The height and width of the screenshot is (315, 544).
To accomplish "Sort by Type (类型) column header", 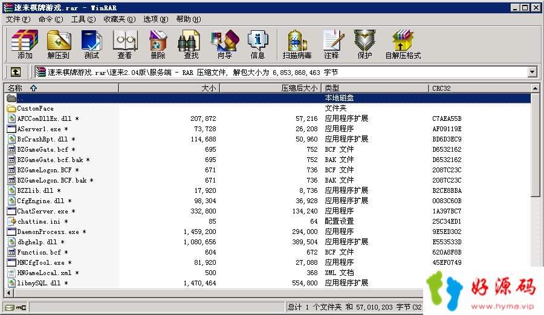I will (375, 88).
